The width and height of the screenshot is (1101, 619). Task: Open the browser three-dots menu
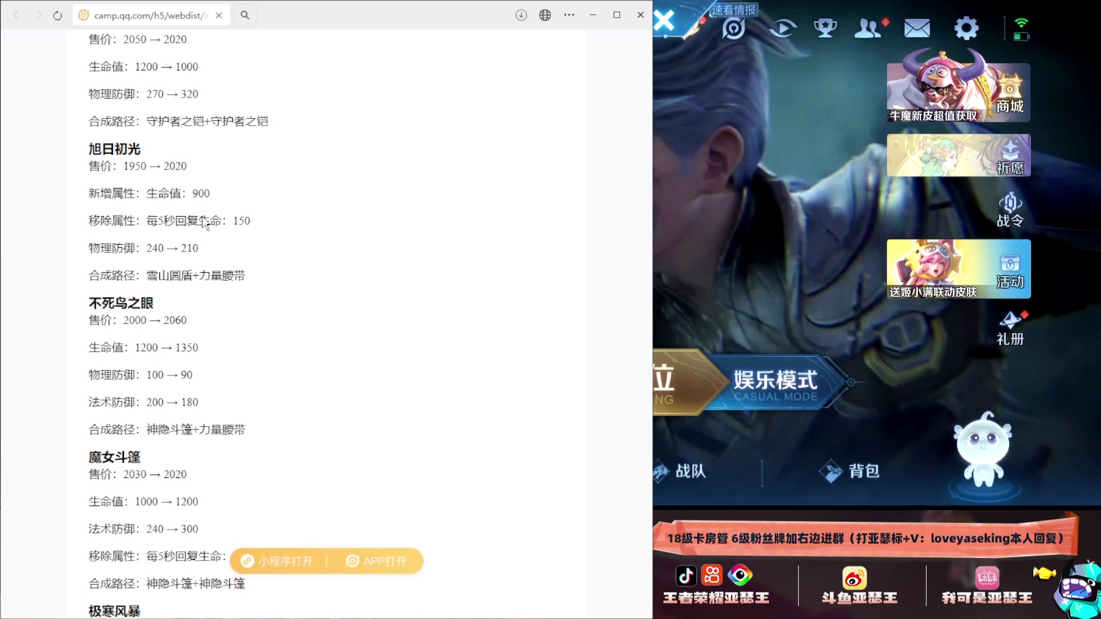[569, 15]
